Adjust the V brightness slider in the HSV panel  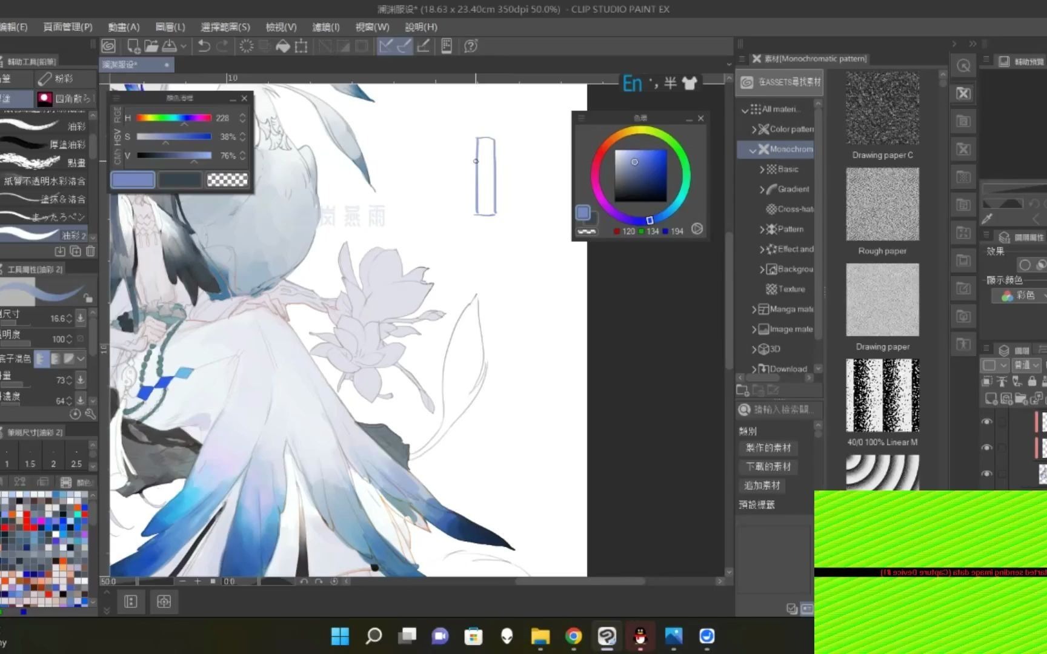click(x=174, y=156)
